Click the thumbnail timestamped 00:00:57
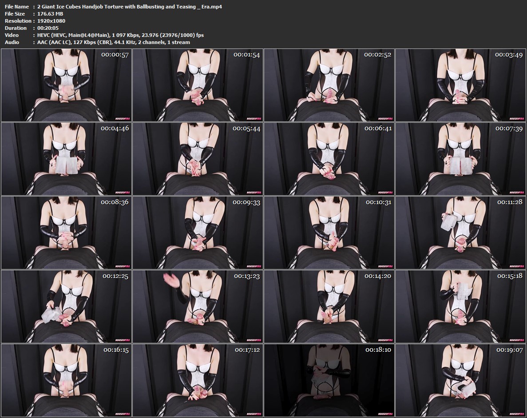Viewport: 527px width, 418px height. (x=66, y=85)
